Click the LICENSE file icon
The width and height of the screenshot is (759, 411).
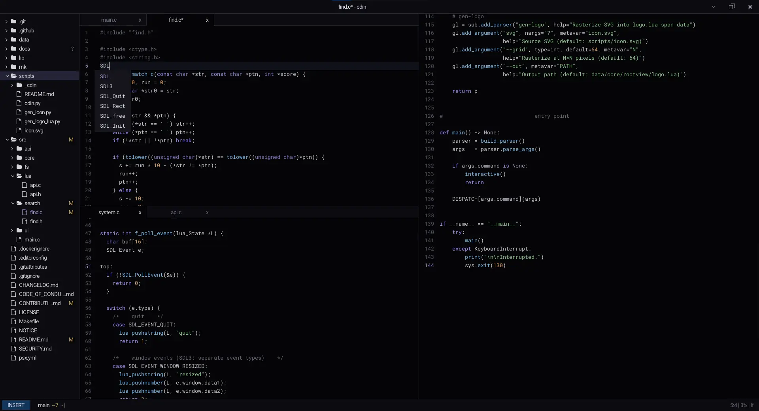point(13,312)
